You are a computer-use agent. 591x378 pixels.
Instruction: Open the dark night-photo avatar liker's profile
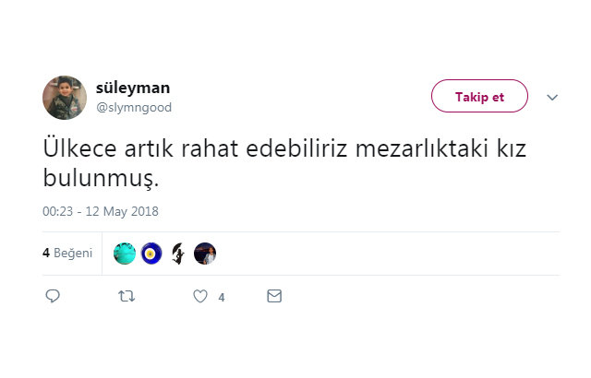[x=205, y=254]
